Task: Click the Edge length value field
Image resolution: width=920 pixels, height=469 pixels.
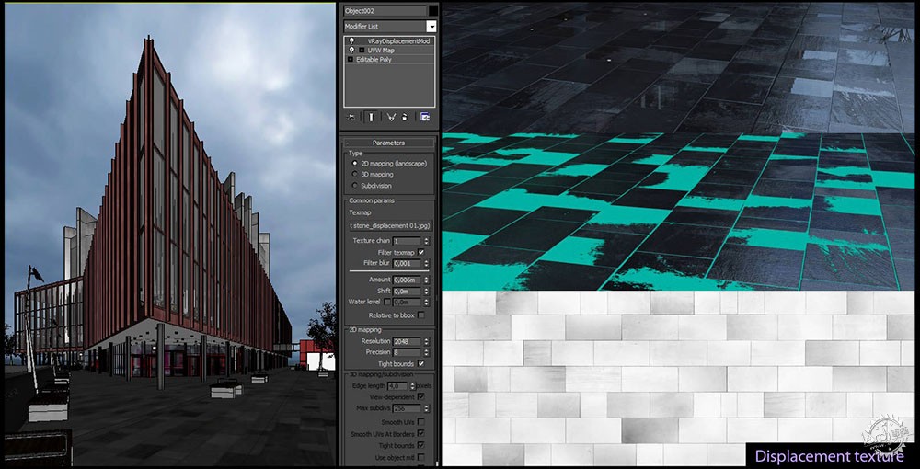Action: [x=397, y=385]
